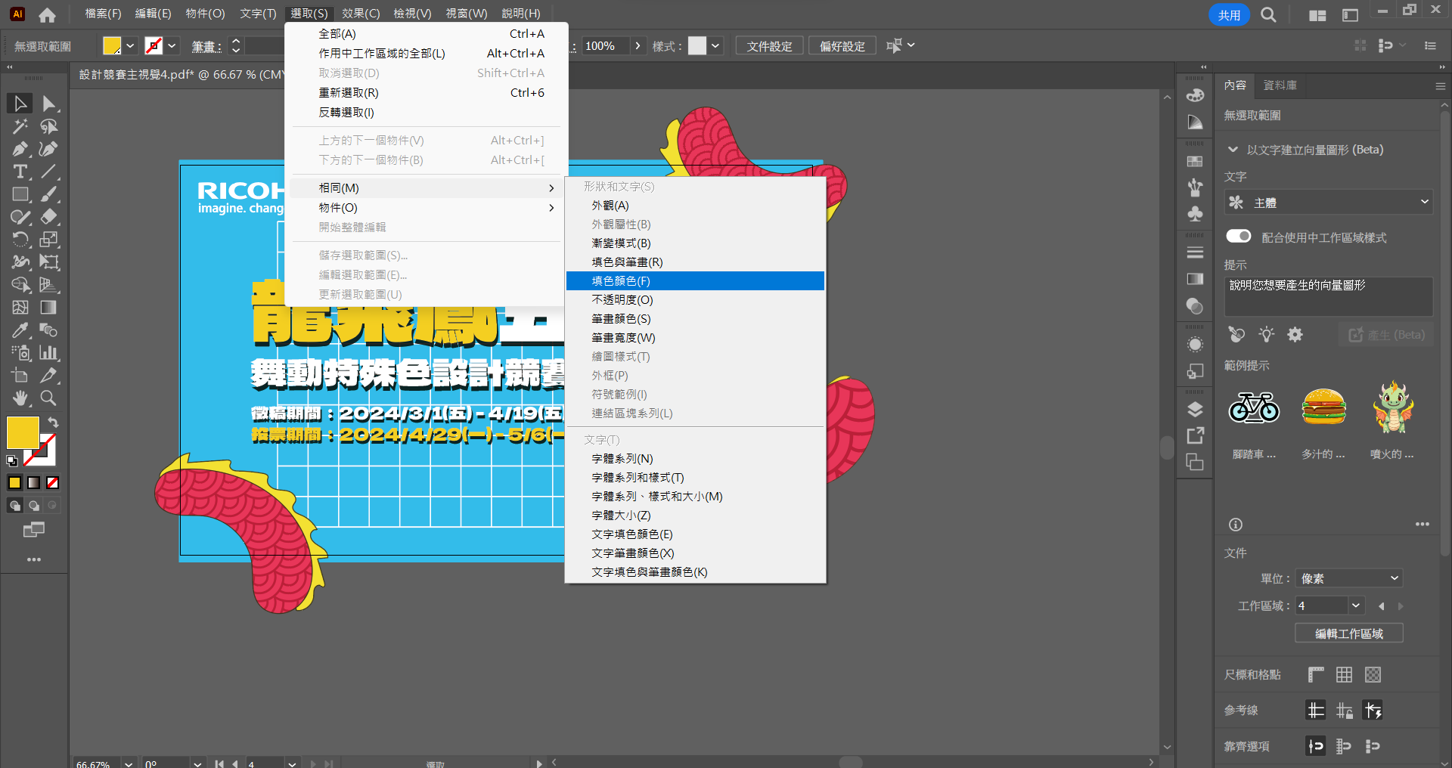Toggle transparency grid icon
Viewport: 1452px width, 768px height.
tap(1373, 674)
